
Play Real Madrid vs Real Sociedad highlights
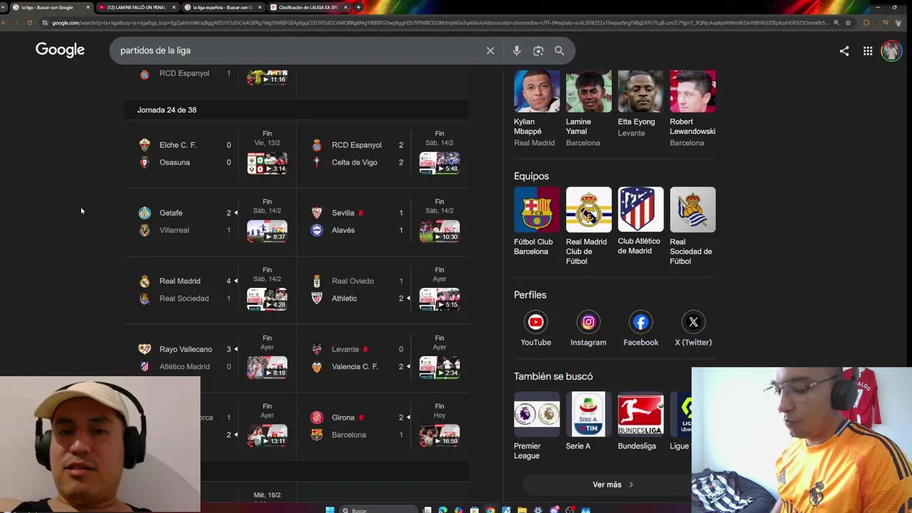[x=267, y=299]
